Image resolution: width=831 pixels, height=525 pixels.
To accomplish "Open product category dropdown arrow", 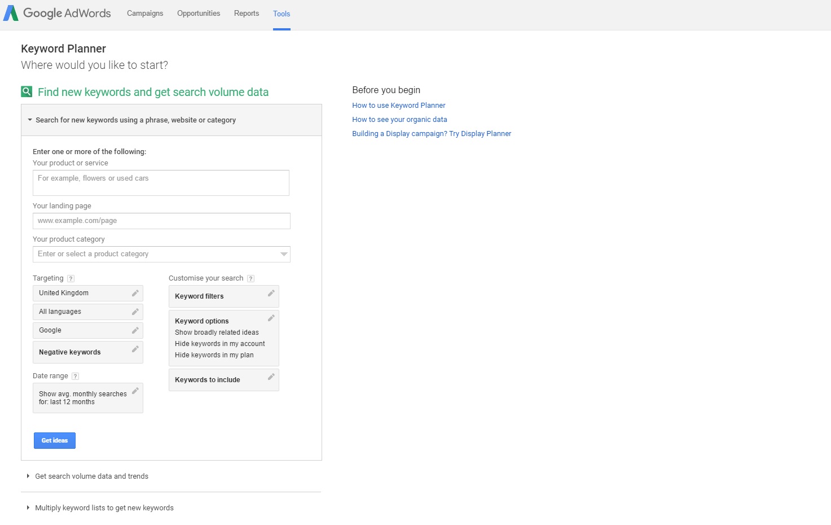I will point(284,255).
